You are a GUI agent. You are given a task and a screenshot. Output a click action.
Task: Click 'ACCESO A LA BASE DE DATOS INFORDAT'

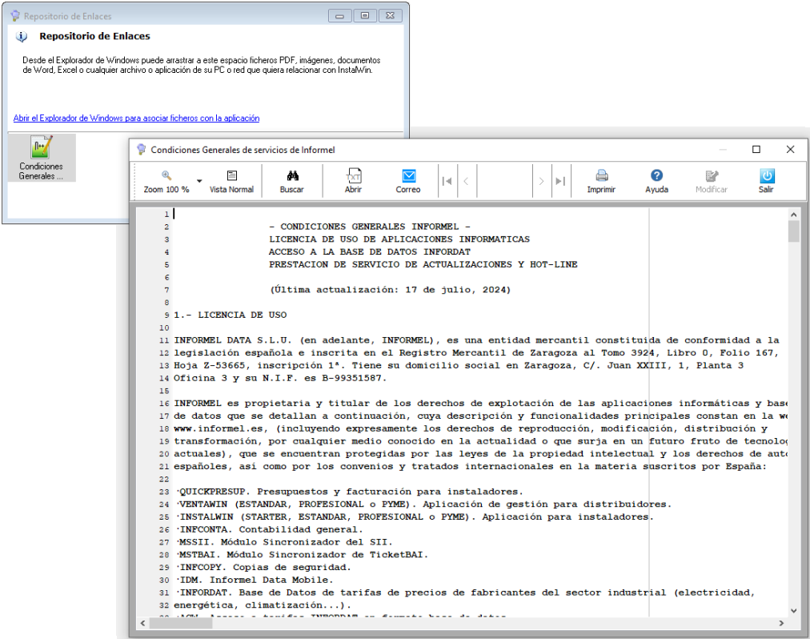[370, 251]
